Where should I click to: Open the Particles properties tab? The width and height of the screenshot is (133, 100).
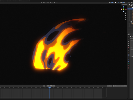click(129, 57)
